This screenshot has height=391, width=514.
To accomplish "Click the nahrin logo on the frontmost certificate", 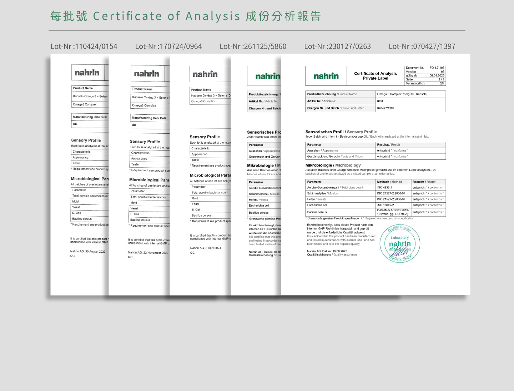I will click(326, 76).
